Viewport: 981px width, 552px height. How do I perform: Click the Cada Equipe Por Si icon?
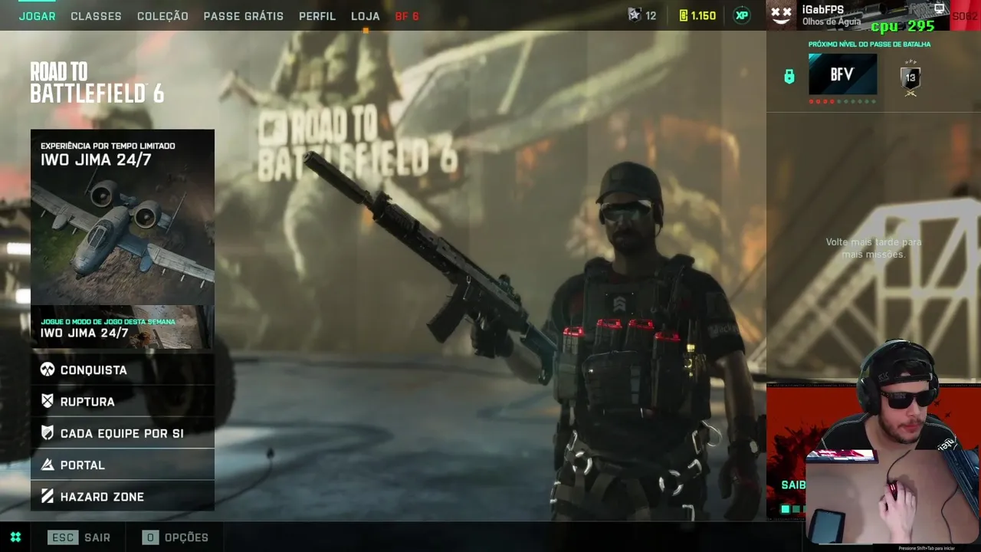coord(48,433)
